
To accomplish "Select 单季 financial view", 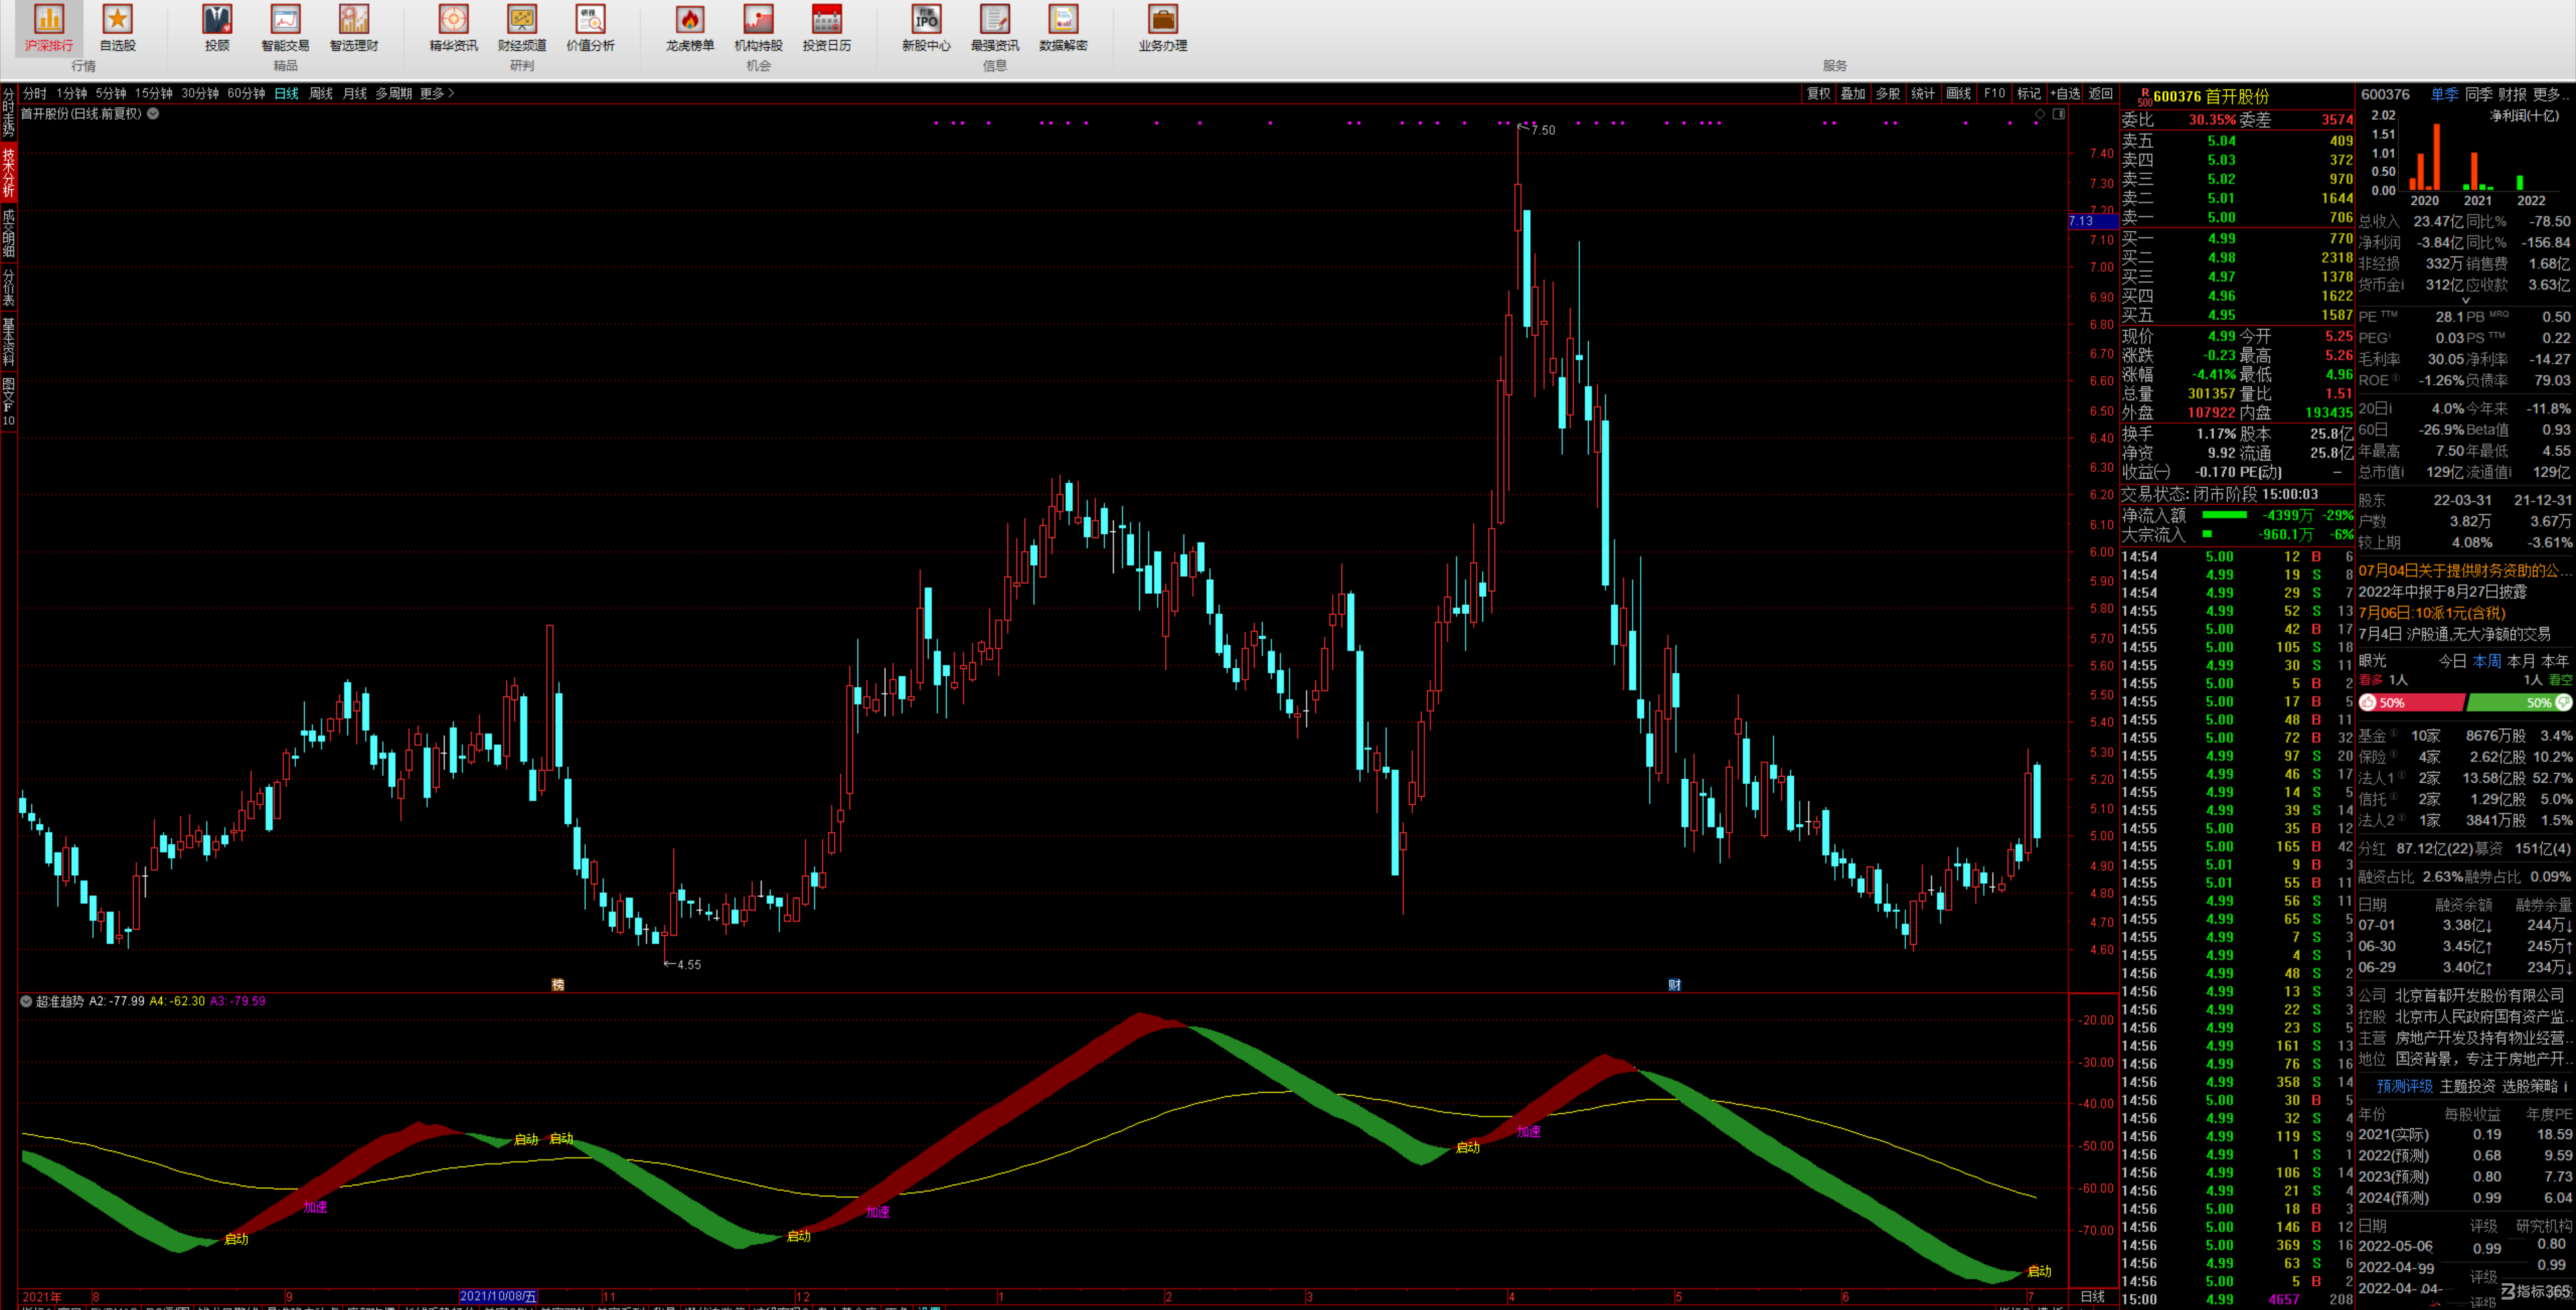I will pyautogui.click(x=2444, y=94).
